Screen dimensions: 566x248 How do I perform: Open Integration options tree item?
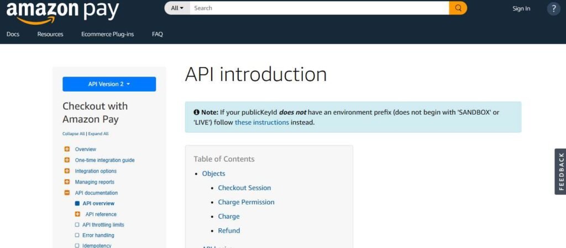tap(96, 171)
